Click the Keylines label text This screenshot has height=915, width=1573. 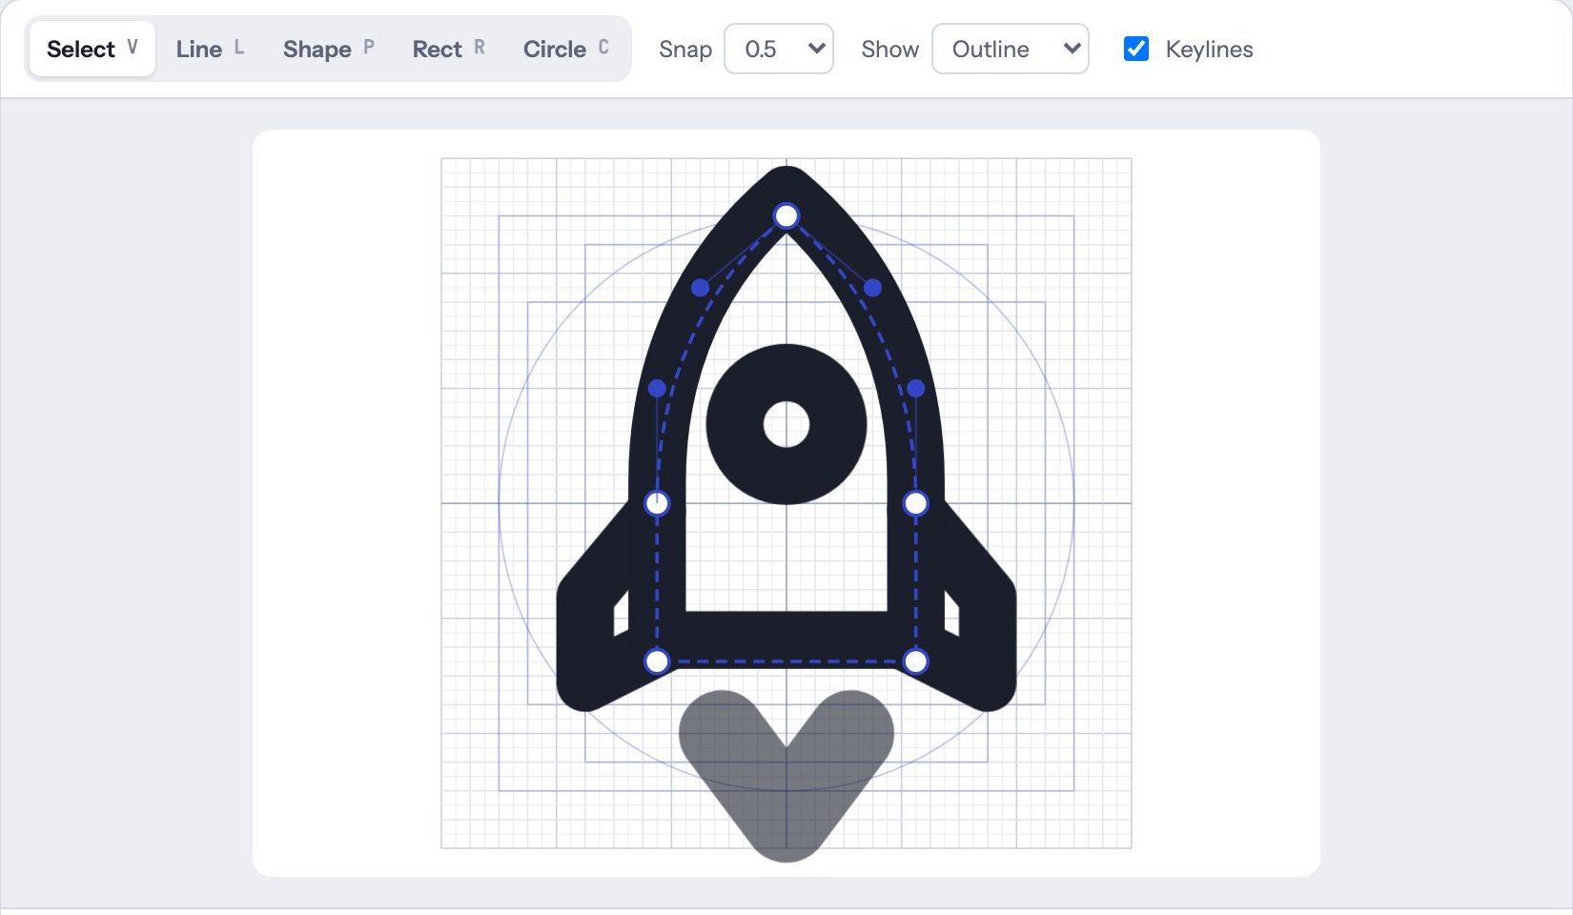[1209, 49]
